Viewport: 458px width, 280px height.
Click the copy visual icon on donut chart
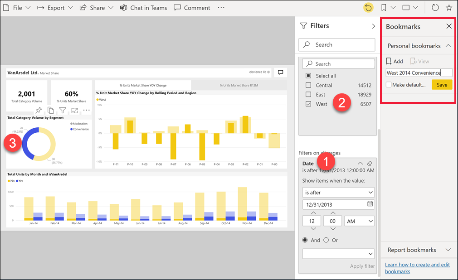pos(50,110)
